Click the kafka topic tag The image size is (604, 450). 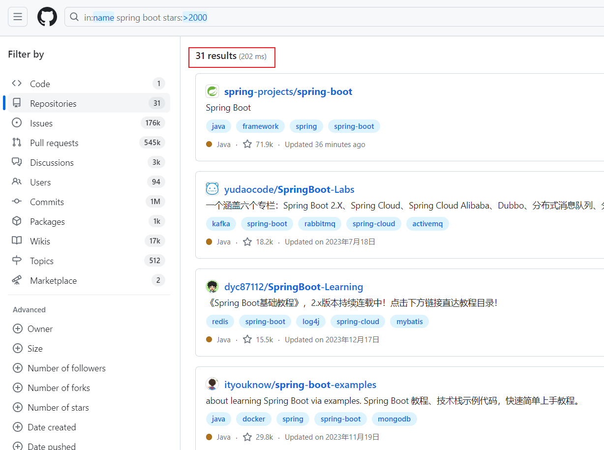(x=221, y=224)
